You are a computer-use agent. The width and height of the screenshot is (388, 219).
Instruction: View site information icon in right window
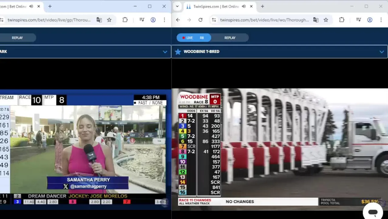pos(214,20)
